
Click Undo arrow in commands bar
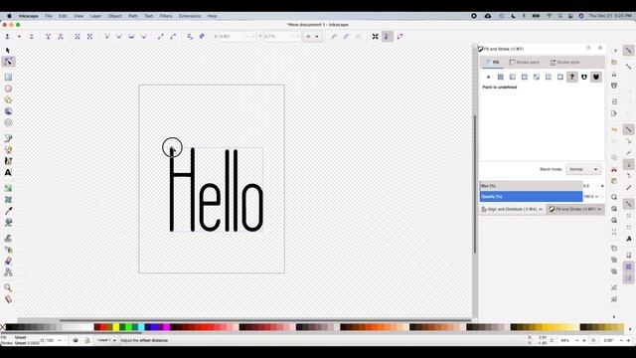(x=614, y=129)
